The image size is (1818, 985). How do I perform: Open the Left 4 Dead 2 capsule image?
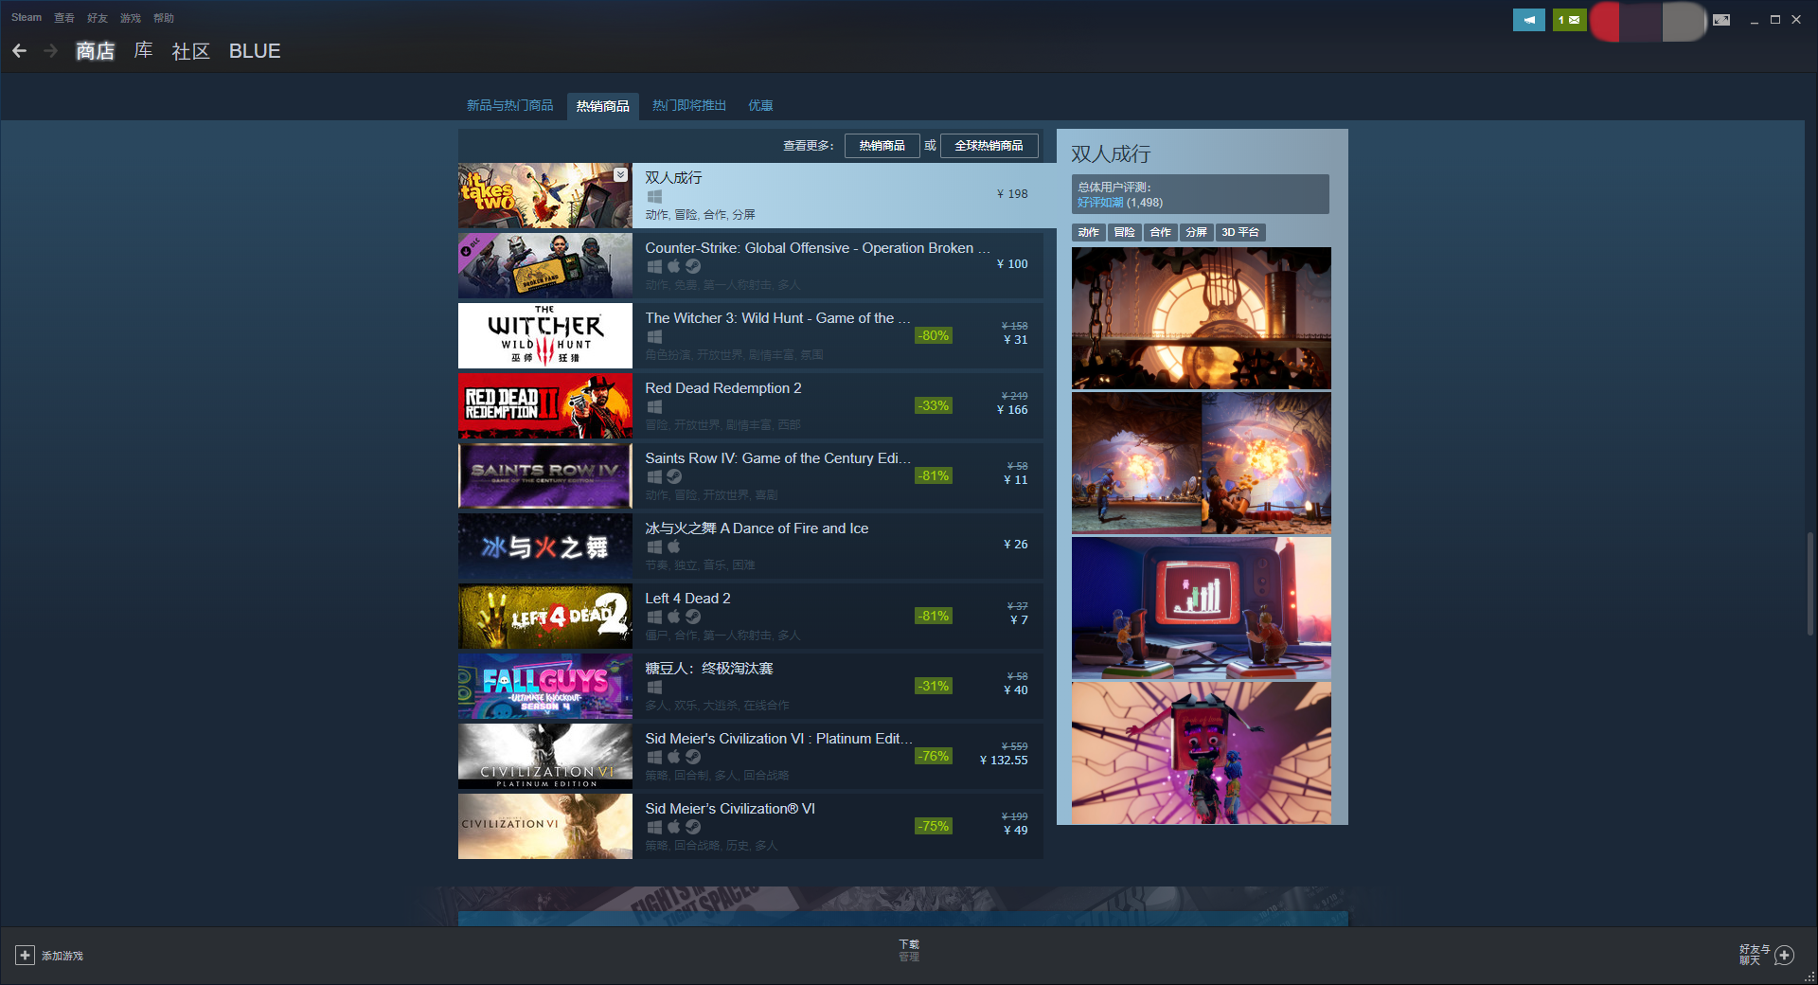click(x=545, y=617)
